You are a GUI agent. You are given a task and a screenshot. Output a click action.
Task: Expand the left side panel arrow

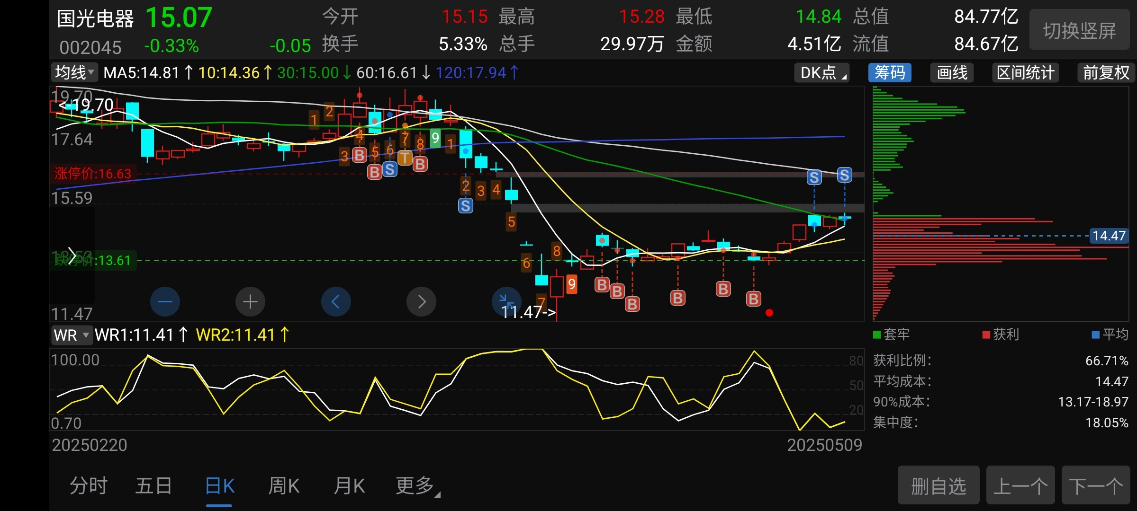coord(72,256)
